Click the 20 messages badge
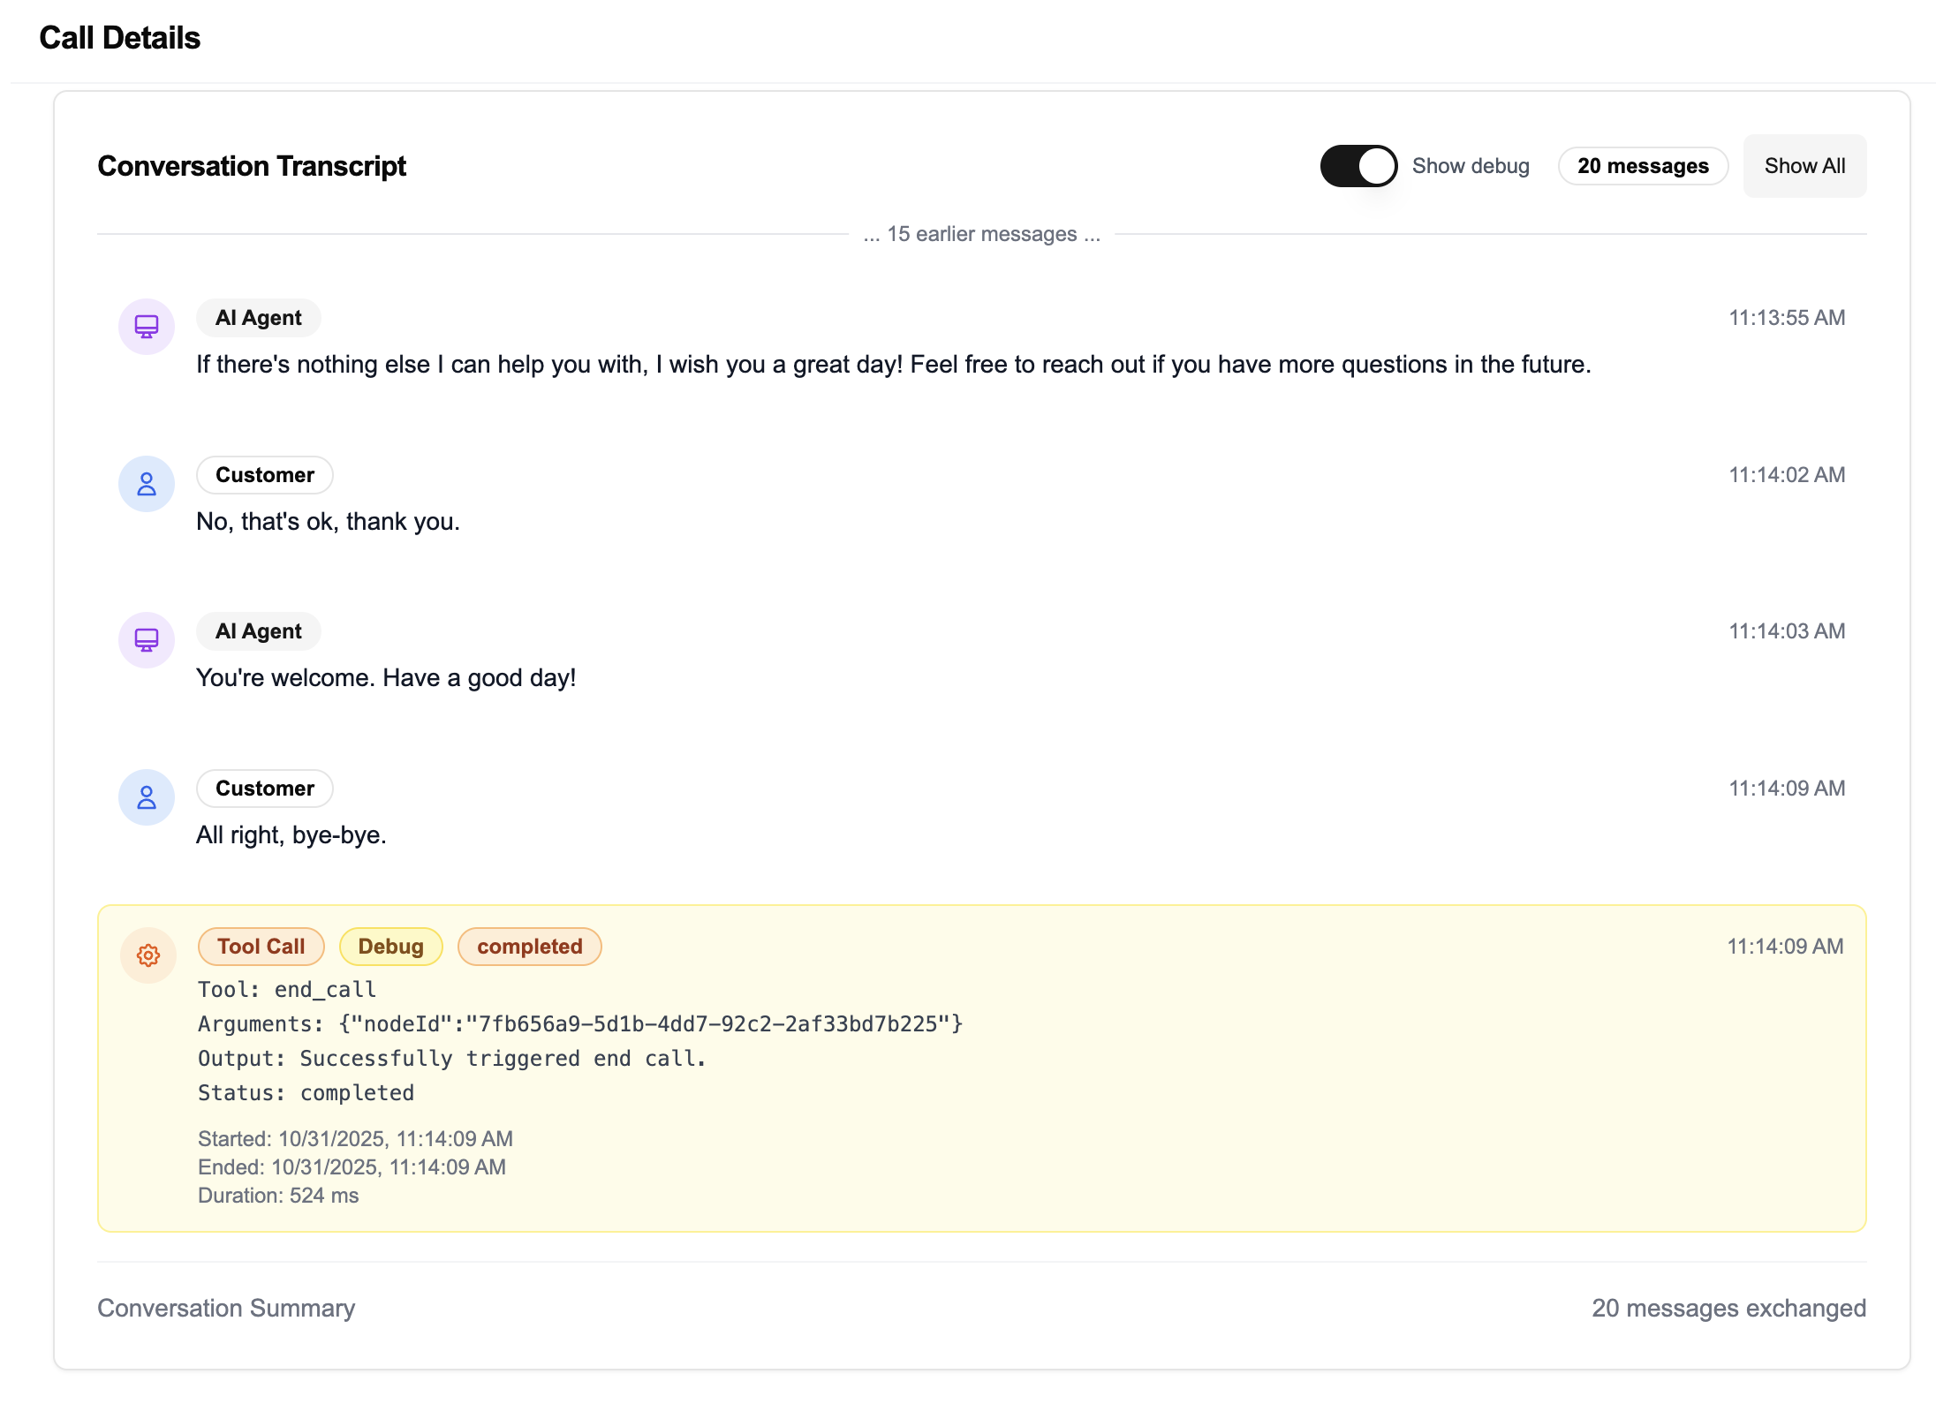1936x1404 pixels. 1642,166
